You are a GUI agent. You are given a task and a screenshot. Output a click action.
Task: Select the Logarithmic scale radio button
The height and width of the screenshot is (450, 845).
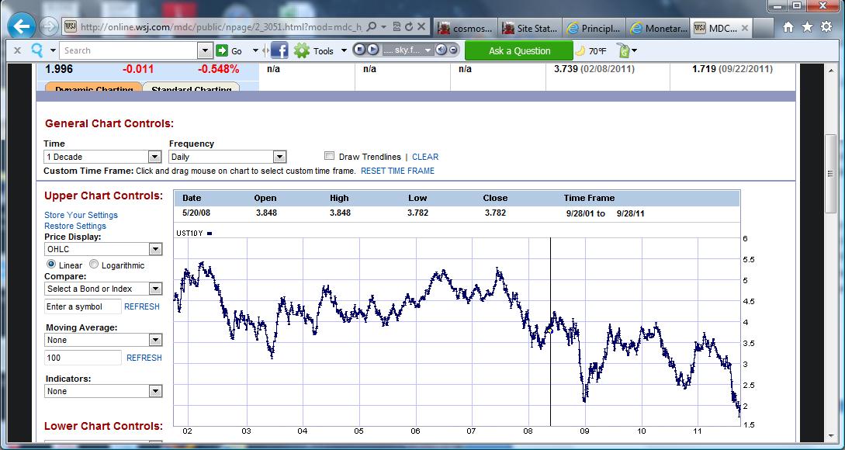point(94,265)
